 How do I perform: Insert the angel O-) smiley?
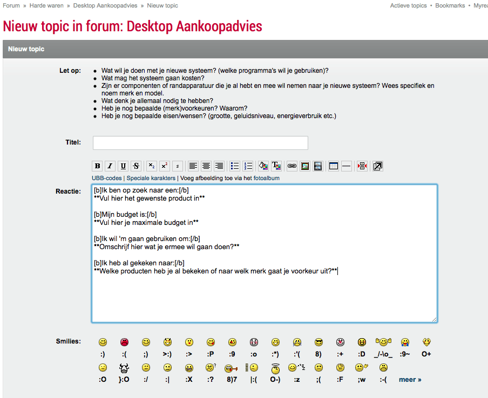pyautogui.click(x=275, y=368)
